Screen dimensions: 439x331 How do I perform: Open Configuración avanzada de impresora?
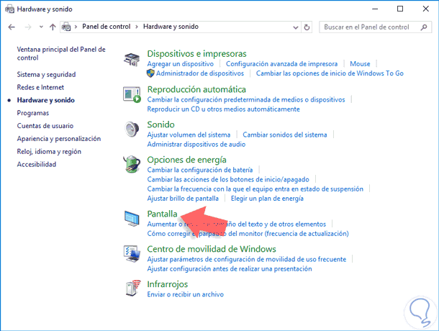tap(281, 64)
